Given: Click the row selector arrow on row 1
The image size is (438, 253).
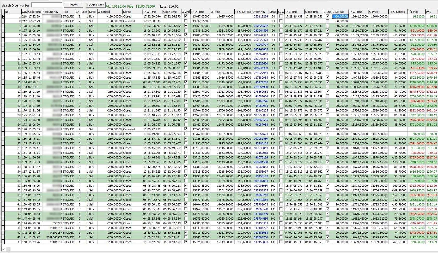Looking at the screenshot, I should 3,16.
